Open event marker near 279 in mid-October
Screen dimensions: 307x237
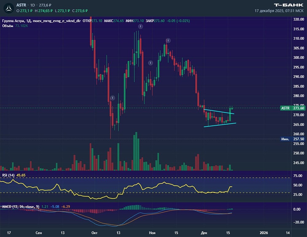pyautogui.click(x=112, y=98)
